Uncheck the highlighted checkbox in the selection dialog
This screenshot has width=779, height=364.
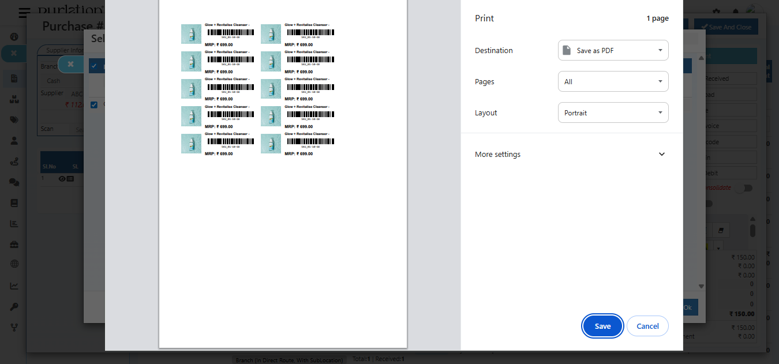coord(94,66)
